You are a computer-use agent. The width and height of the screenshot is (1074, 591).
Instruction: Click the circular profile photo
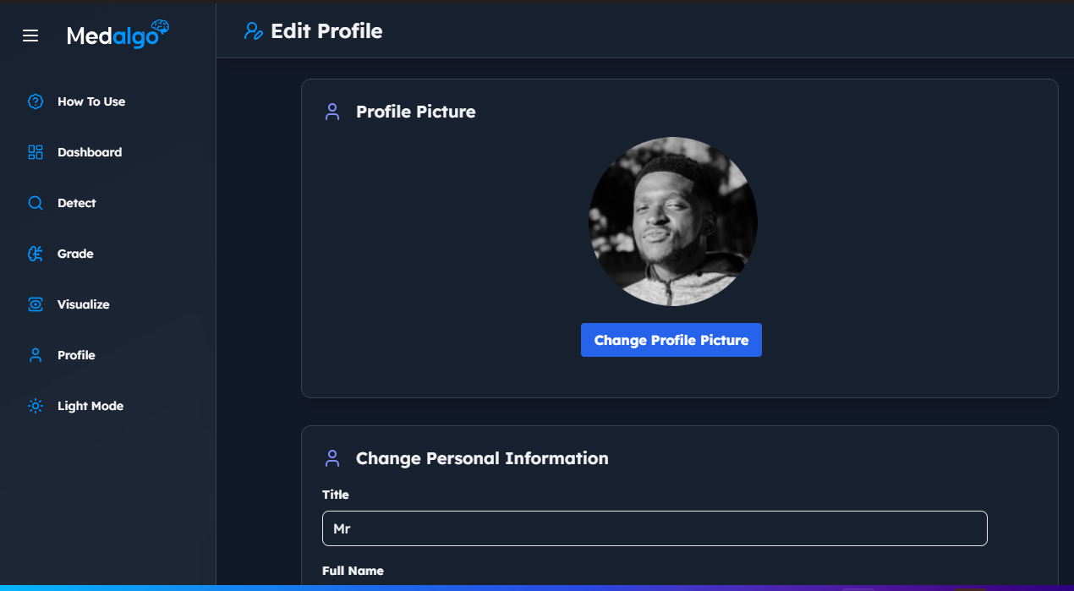(673, 222)
